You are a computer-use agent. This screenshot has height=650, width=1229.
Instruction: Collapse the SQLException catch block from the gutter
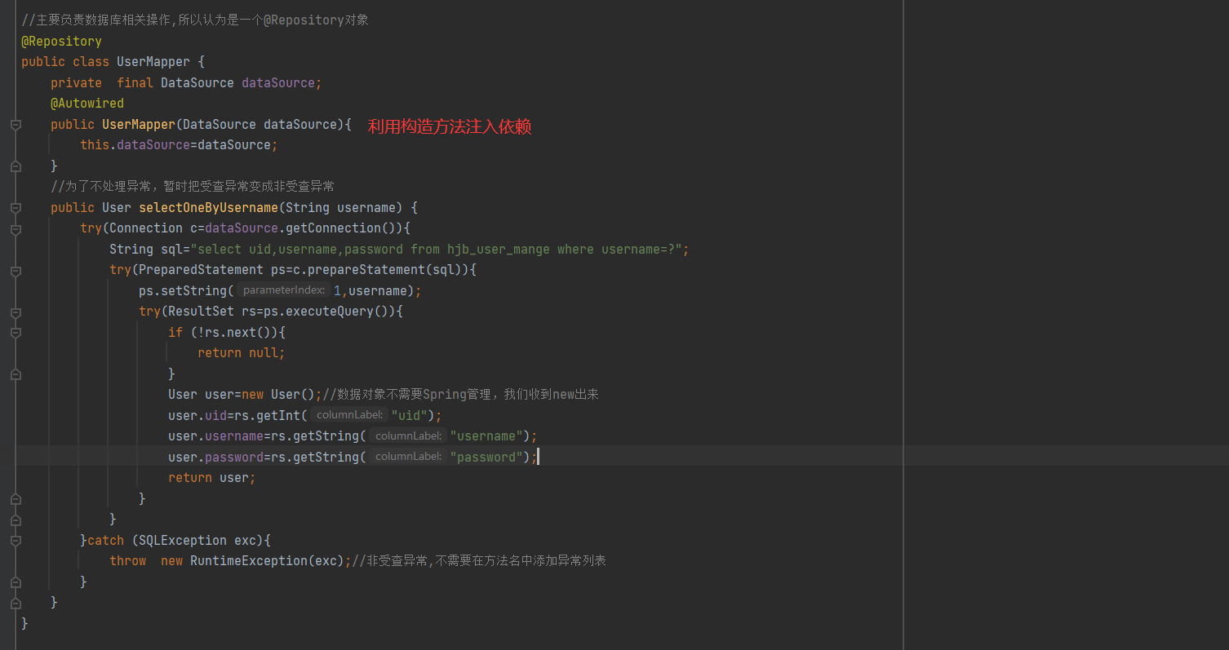pos(15,540)
